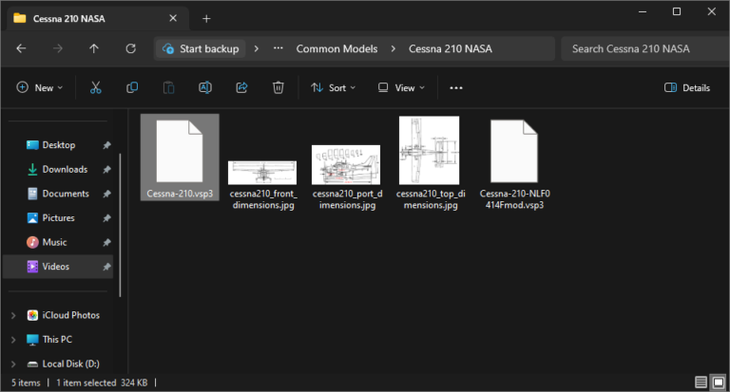Go up one folder level
The width and height of the screenshot is (730, 392).
(94, 48)
